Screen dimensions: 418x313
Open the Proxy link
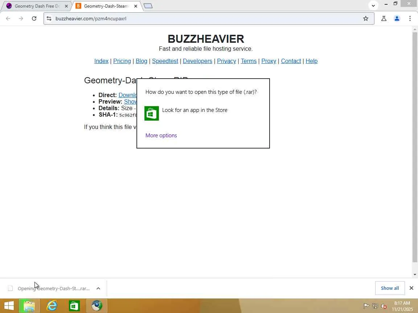coord(269,61)
